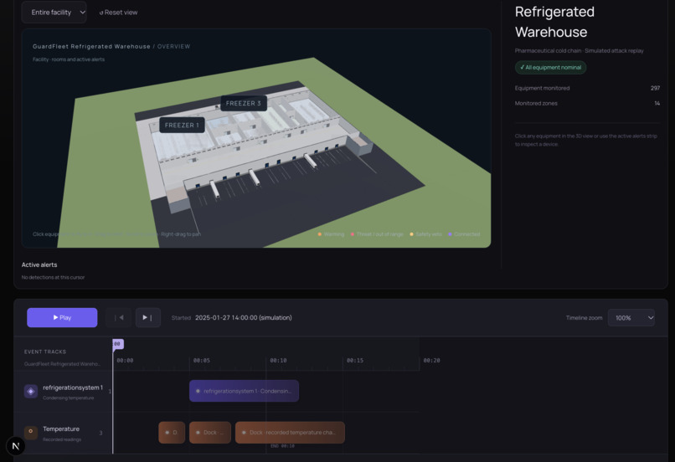The height and width of the screenshot is (462, 675).
Task: Click the 00:20 timeline tick label
Action: coord(431,361)
